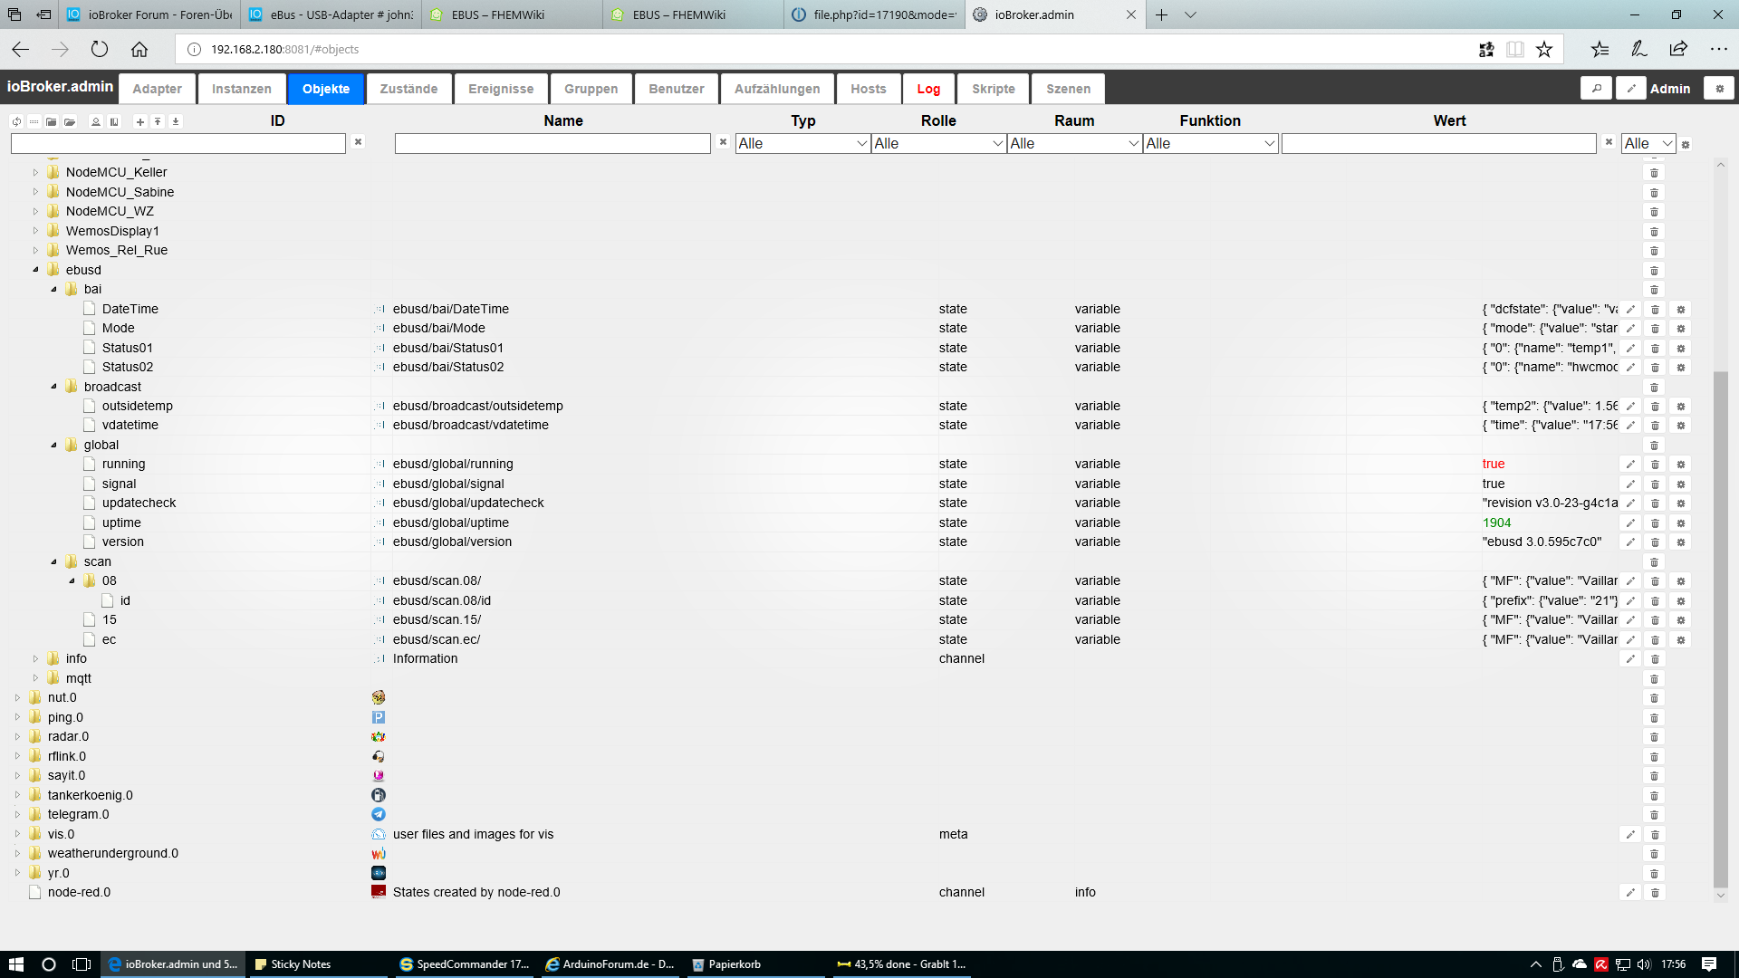The height and width of the screenshot is (978, 1739).
Task: Open settings for ebusd/broadcast/outsidetemp
Action: [1681, 407]
